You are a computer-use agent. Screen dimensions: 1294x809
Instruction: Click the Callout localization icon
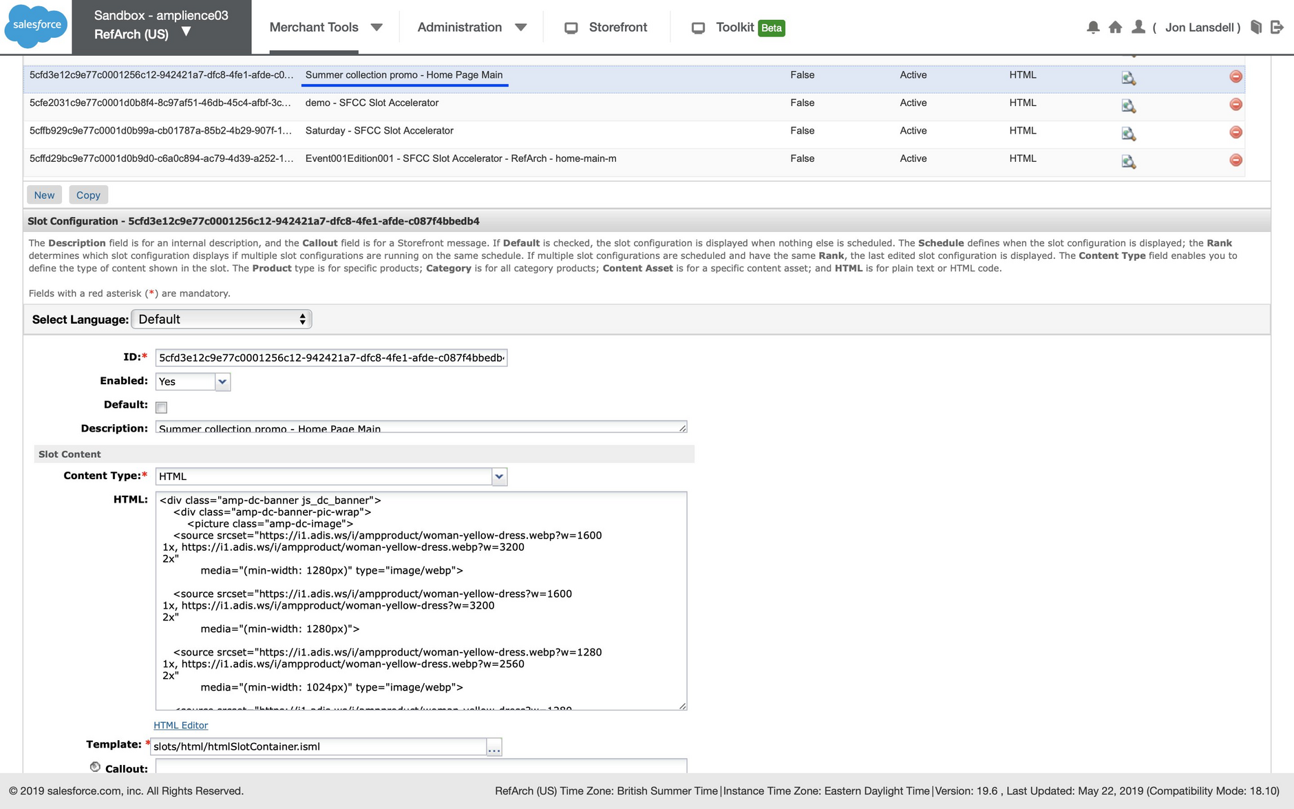click(95, 767)
